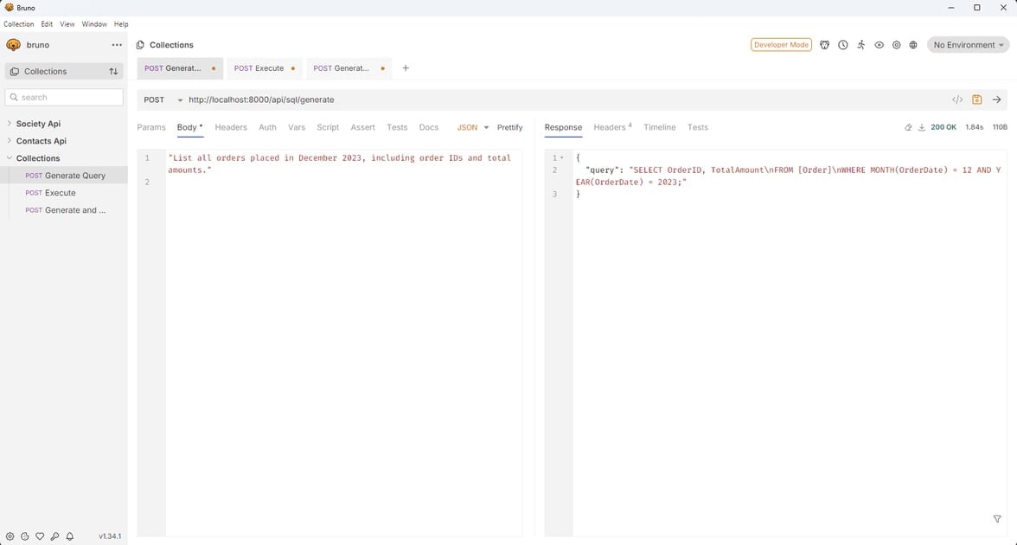
Task: Select the Body tab
Action: (190, 127)
